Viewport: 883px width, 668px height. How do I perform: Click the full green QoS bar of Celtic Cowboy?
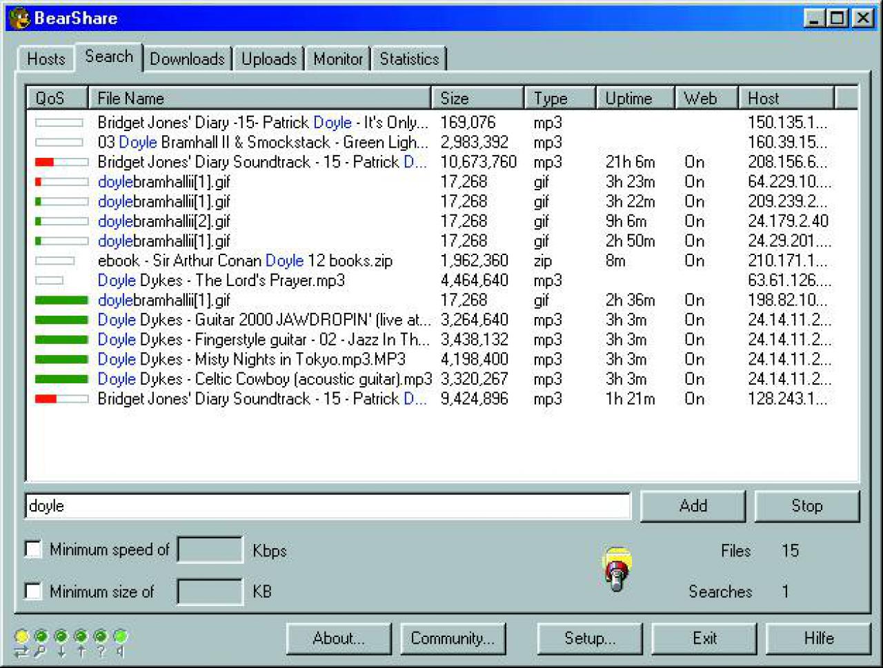point(61,379)
